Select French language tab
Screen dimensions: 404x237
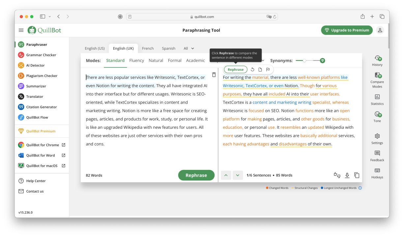point(148,48)
